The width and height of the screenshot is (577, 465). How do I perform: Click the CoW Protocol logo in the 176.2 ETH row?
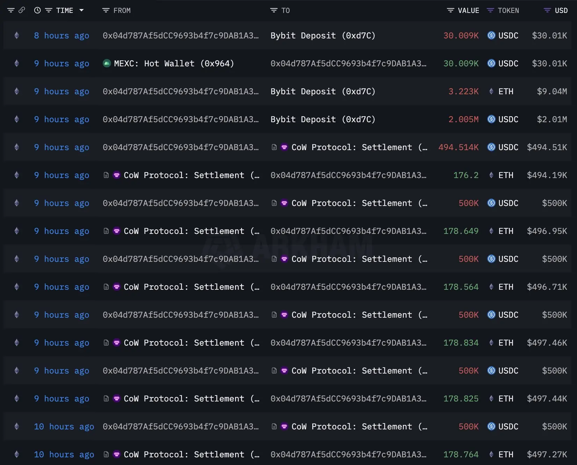[117, 175]
